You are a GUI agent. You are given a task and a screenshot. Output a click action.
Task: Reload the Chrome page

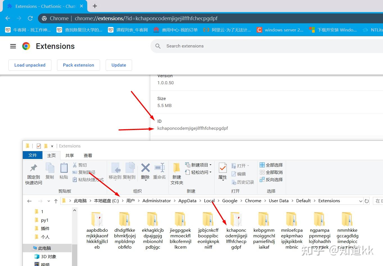tap(30, 18)
